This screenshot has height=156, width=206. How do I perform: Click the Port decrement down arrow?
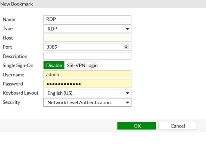click(x=126, y=48)
